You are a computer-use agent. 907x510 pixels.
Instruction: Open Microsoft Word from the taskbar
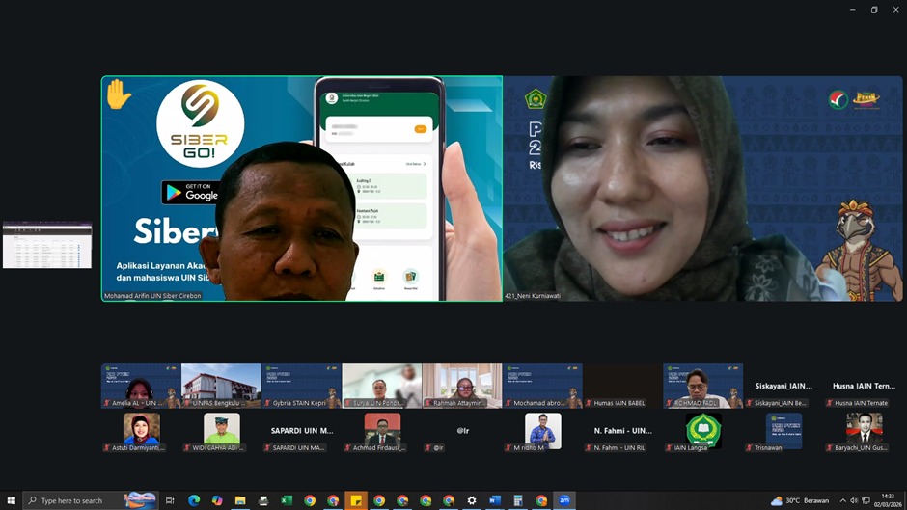(495, 500)
